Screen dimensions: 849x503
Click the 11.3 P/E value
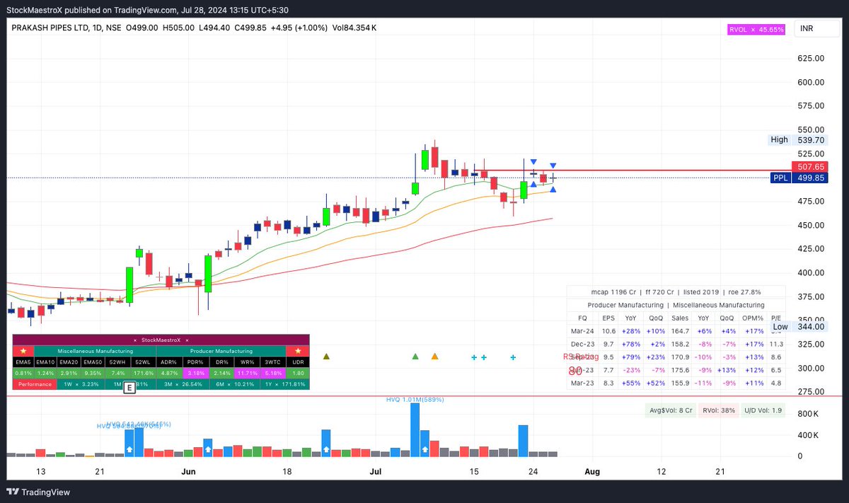775,344
